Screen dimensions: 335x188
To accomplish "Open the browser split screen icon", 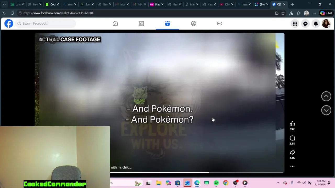I will click(x=277, y=13).
